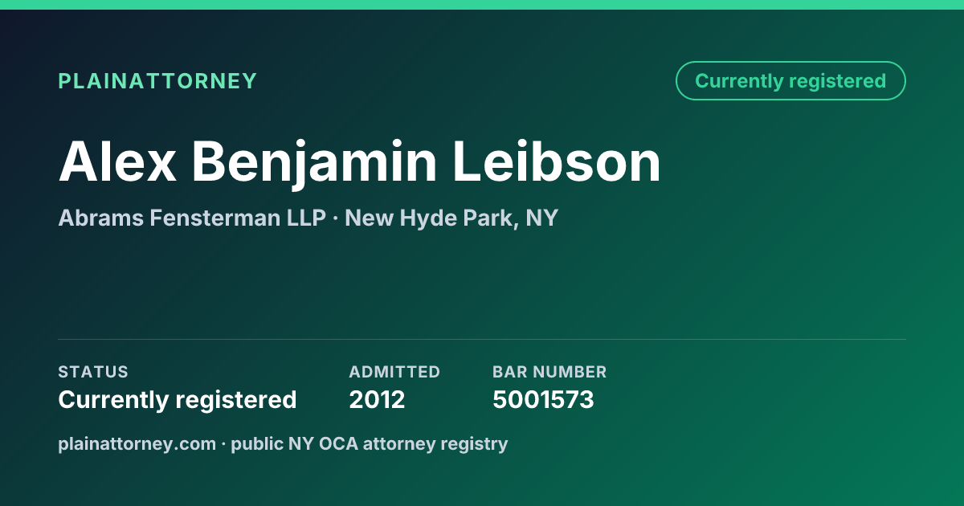This screenshot has width=964, height=506.
Task: Click the Currently registered value under STATUS
Action: (x=178, y=399)
